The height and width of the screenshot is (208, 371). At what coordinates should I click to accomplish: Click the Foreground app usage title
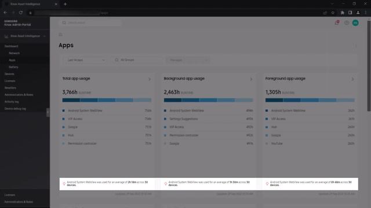(285, 79)
